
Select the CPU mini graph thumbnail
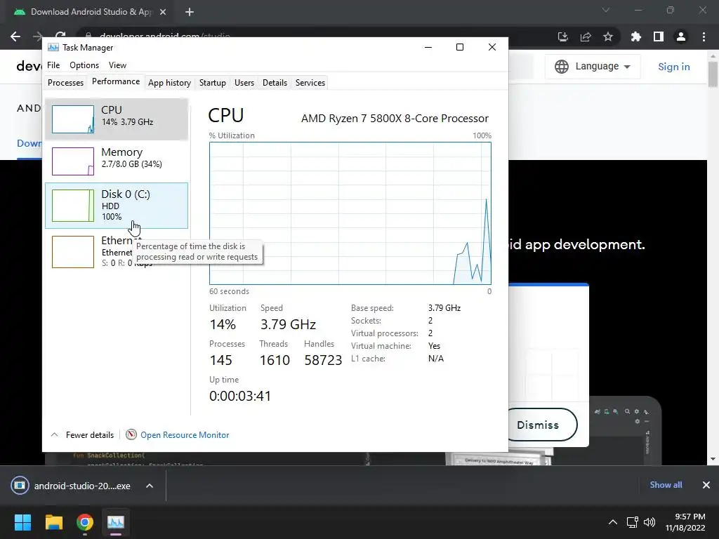tap(73, 119)
